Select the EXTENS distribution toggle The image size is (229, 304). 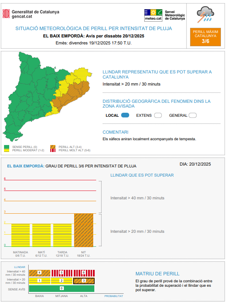(158, 115)
